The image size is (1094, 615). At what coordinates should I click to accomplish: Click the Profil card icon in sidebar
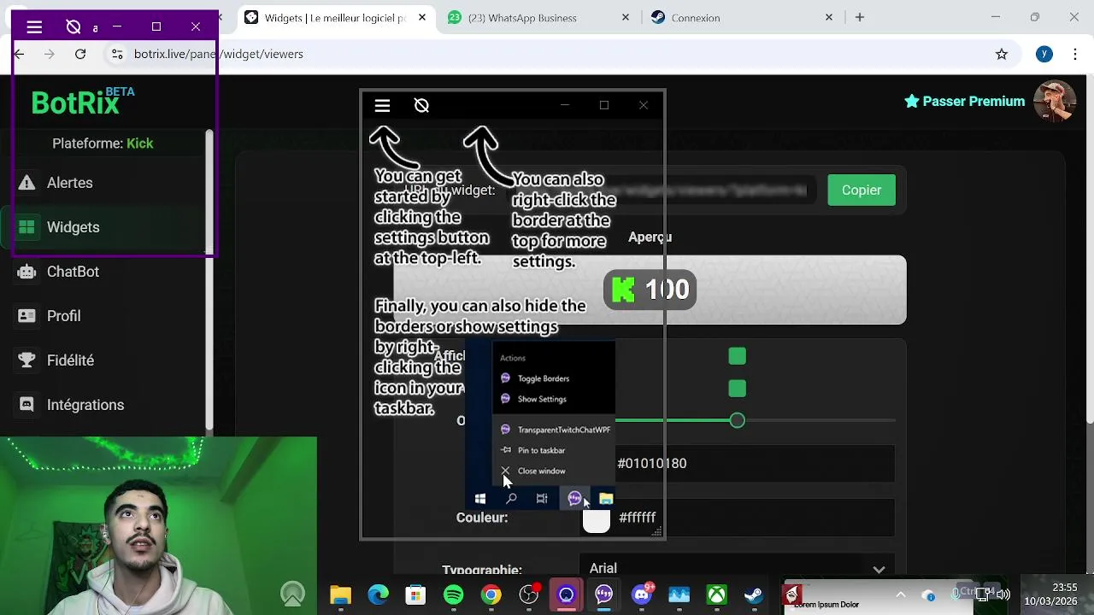(26, 316)
